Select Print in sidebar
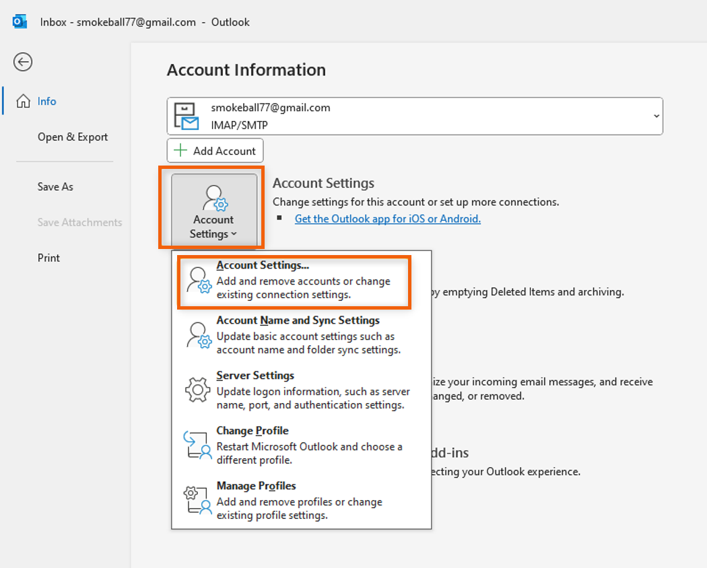Viewport: 707px width, 568px height. (x=48, y=258)
